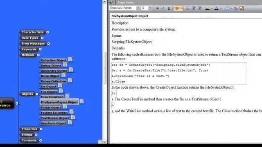The image size is (262, 147).
Task: Click the increase indent icon
Action: pos(199,8)
